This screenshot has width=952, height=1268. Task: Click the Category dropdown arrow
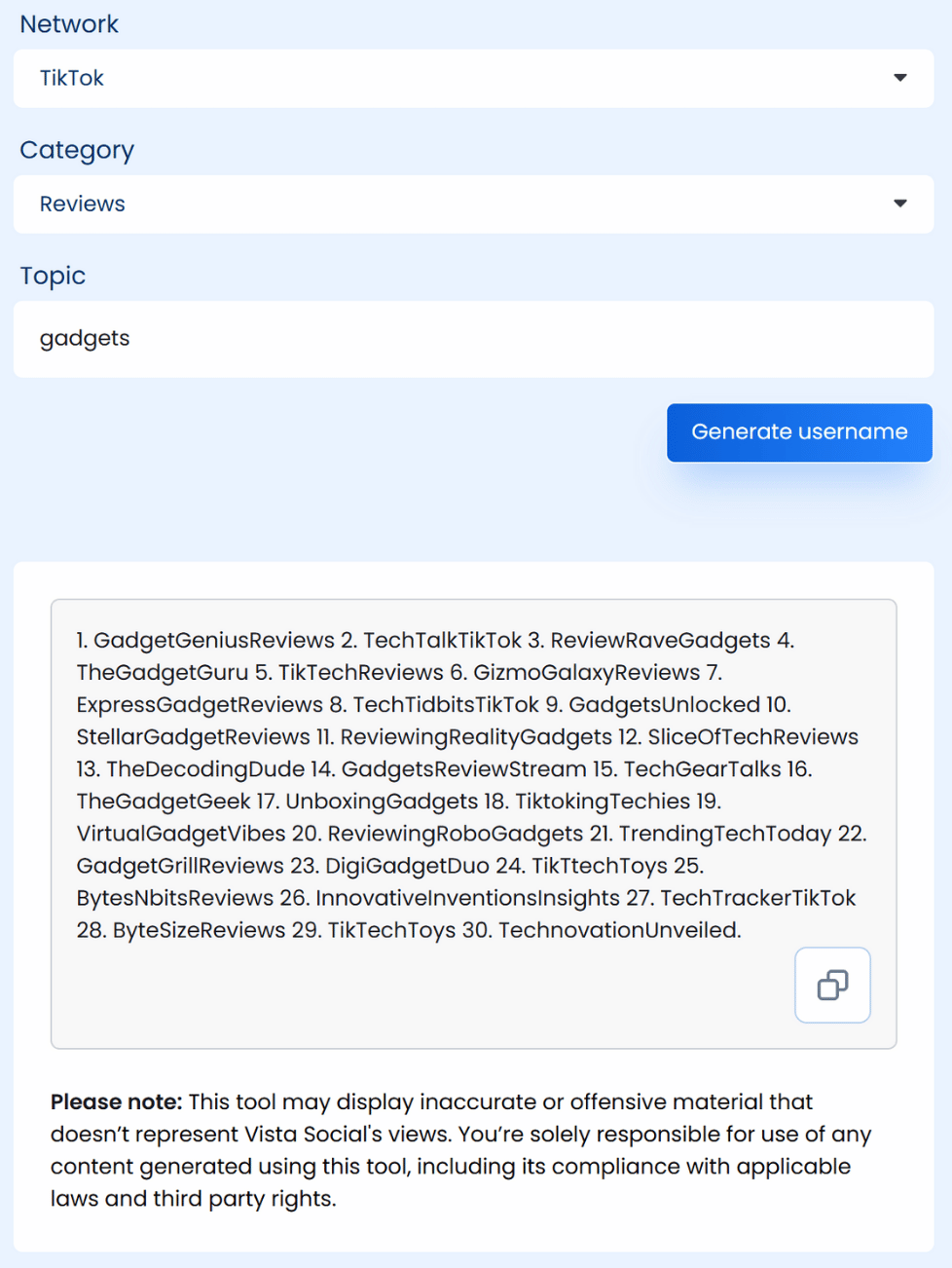899,204
